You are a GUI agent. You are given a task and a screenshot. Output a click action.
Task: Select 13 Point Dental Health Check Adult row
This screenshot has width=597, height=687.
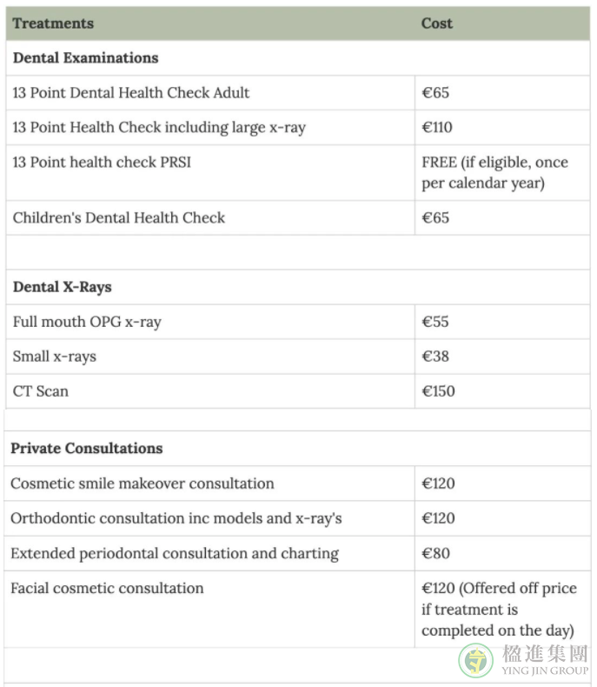(x=298, y=92)
